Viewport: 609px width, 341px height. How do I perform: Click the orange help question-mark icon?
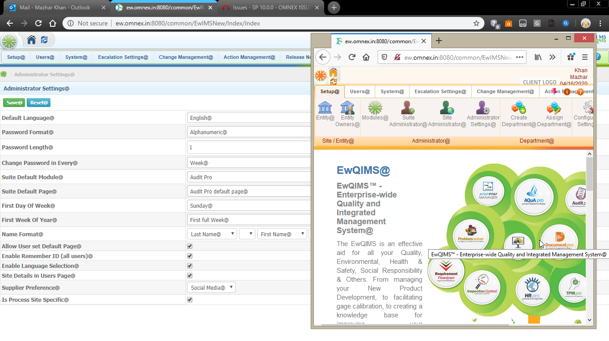[580, 92]
